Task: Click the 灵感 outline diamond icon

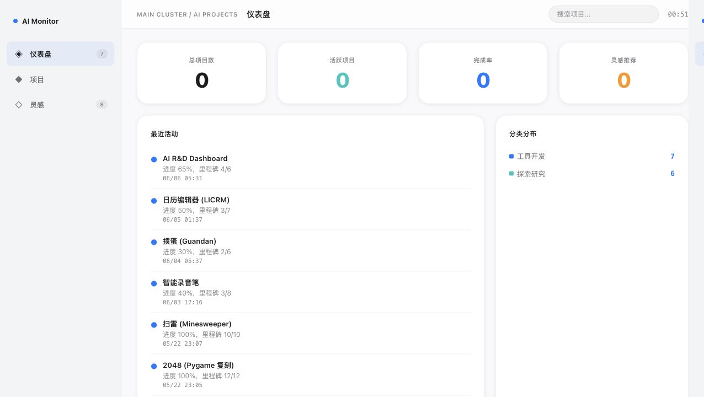Action: click(19, 105)
